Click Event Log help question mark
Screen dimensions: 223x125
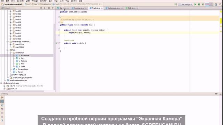point(2,120)
